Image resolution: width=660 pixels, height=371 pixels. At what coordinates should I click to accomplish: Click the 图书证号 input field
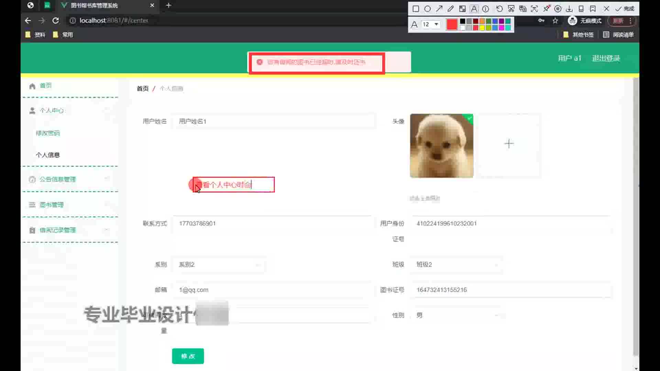click(x=510, y=290)
